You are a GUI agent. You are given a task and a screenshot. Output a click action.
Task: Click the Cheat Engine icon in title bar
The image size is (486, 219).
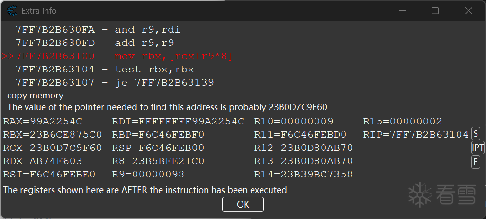[11, 10]
